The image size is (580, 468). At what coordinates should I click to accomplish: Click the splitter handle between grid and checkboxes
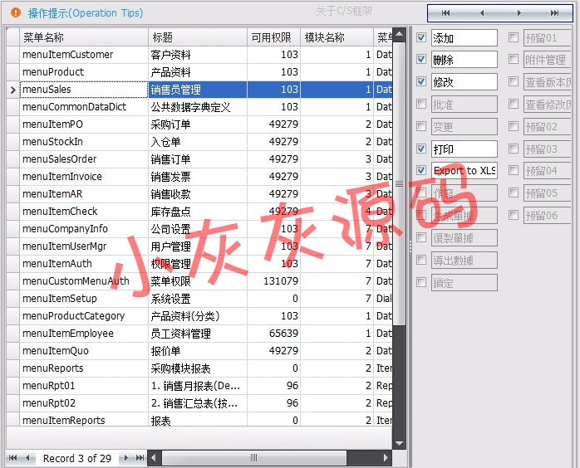(x=410, y=246)
